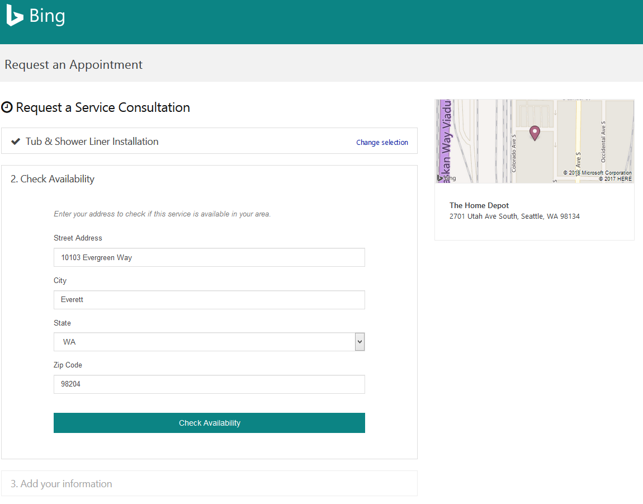Screen dimensions: 643x504
Task: Click the Change selection link
Action: click(382, 143)
